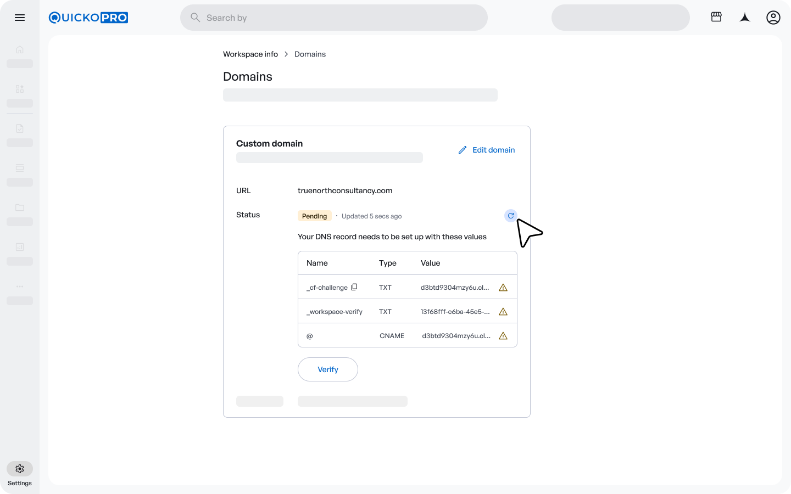This screenshot has height=494, width=791.
Task: Click the QuickoPro logo
Action: (x=88, y=18)
